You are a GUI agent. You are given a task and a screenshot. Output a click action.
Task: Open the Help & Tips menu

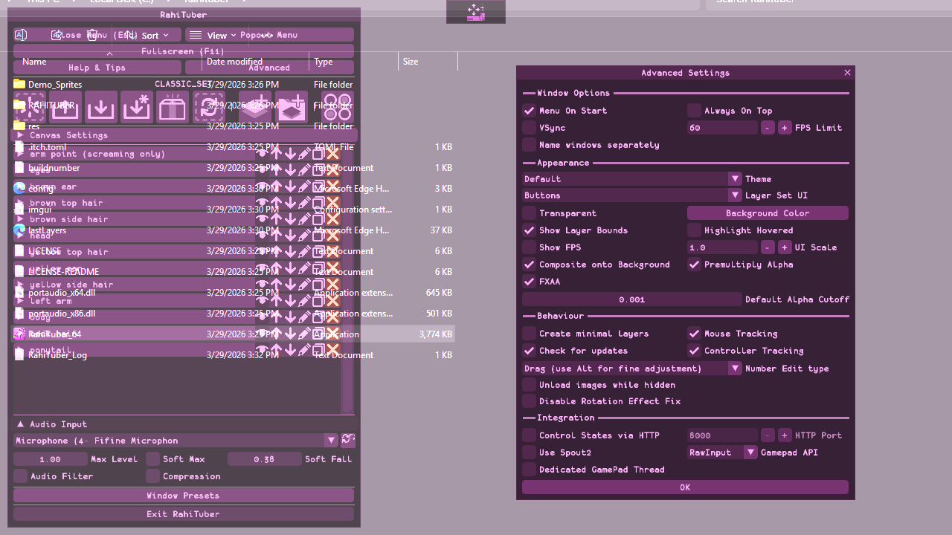(97, 68)
